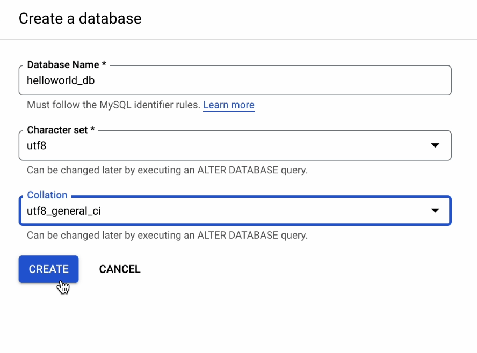
Task: Click the helloworld_db text in name field
Action: (61, 80)
